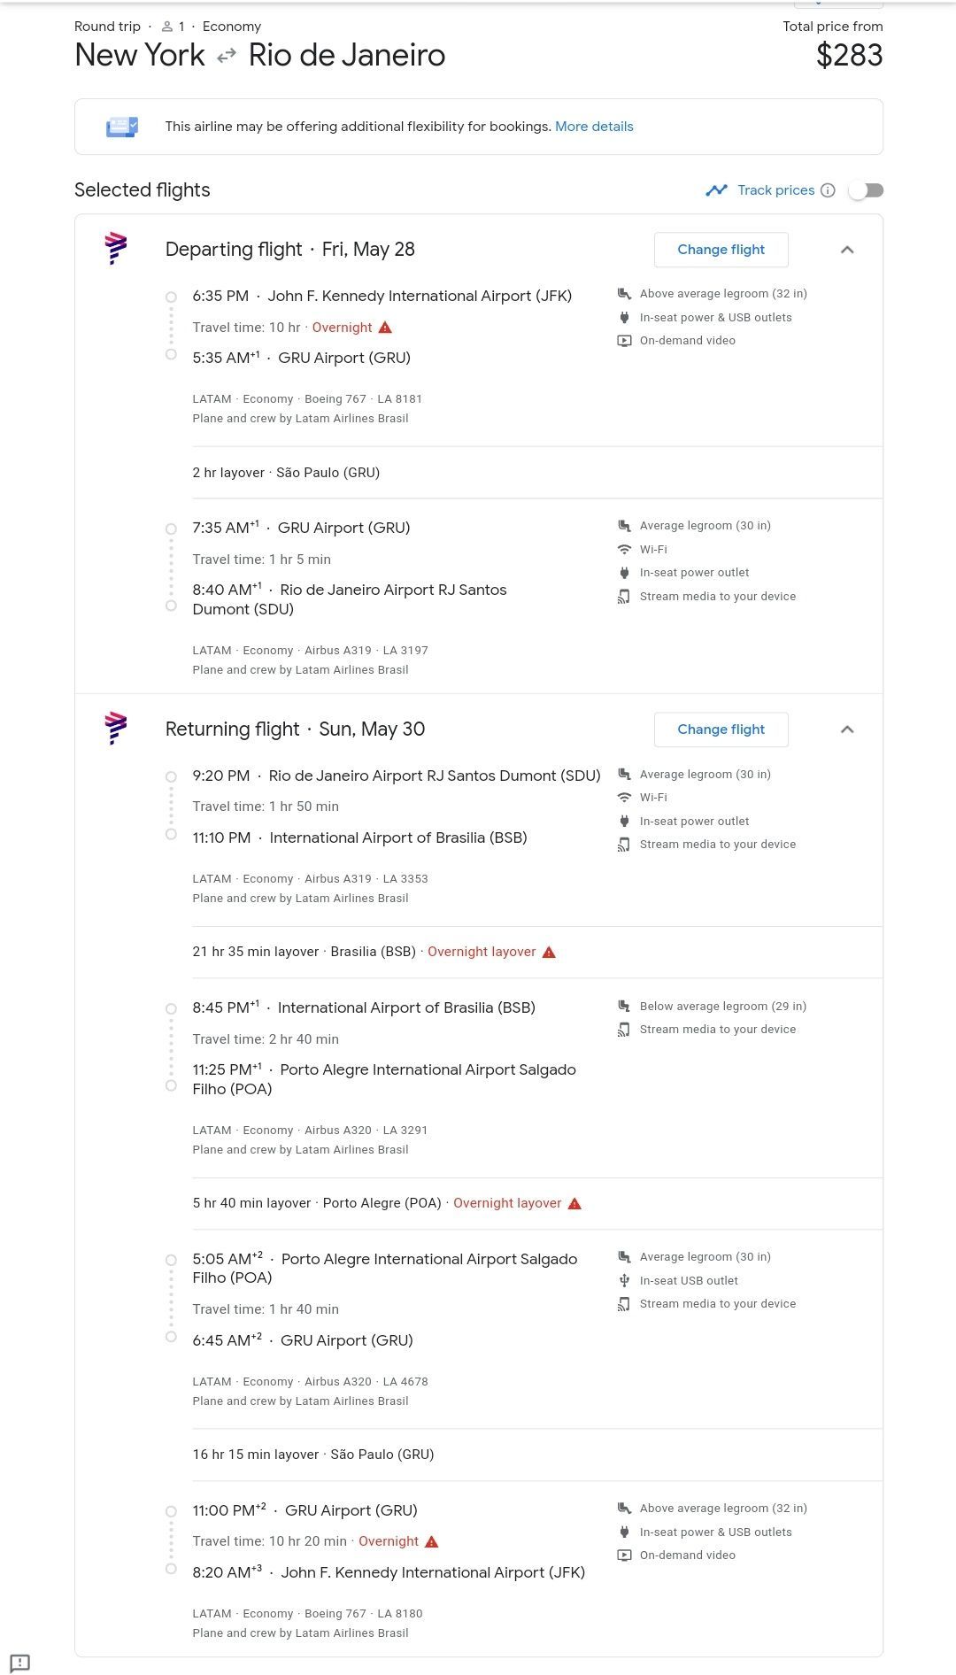Click the Total price $283 amount
The height and width of the screenshot is (1675, 956).
[849, 56]
